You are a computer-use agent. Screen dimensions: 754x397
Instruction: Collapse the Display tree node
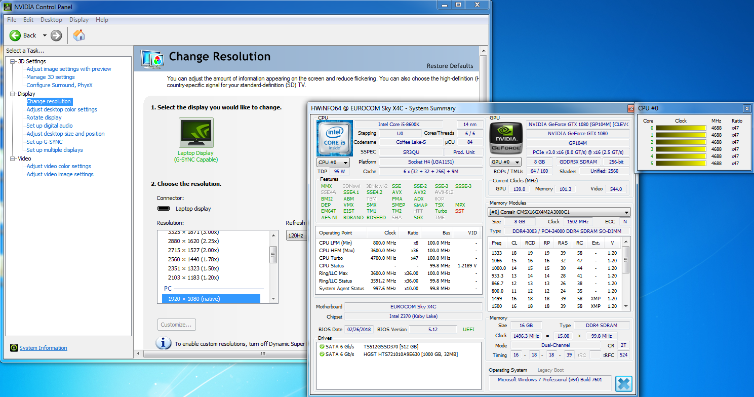pos(13,94)
